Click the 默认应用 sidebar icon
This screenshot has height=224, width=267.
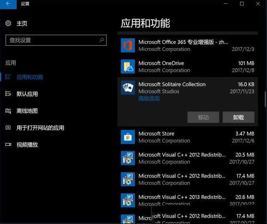coord(8,94)
